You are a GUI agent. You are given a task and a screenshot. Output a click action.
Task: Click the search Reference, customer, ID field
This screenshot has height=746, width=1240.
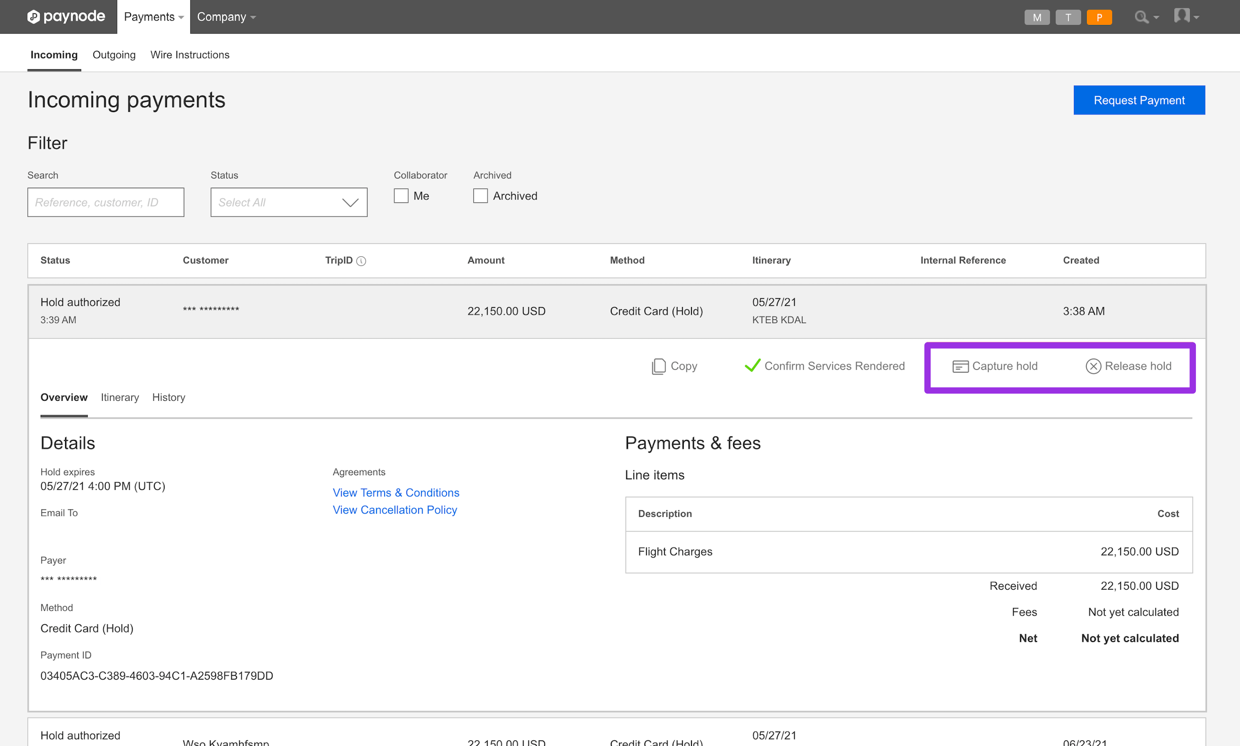point(106,202)
